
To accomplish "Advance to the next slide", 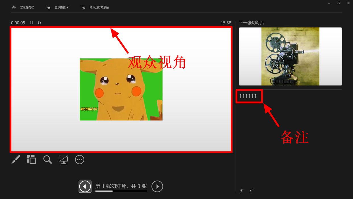I will [x=157, y=186].
